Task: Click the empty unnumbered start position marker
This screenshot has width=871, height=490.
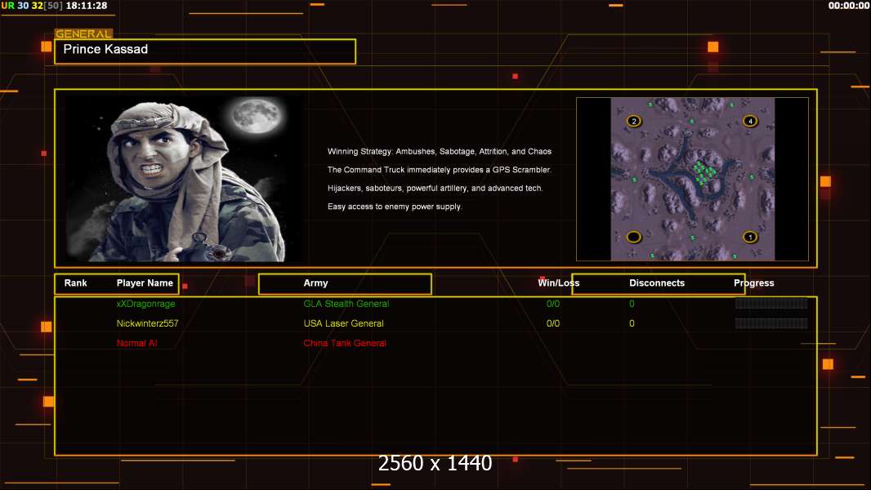Action: point(633,237)
